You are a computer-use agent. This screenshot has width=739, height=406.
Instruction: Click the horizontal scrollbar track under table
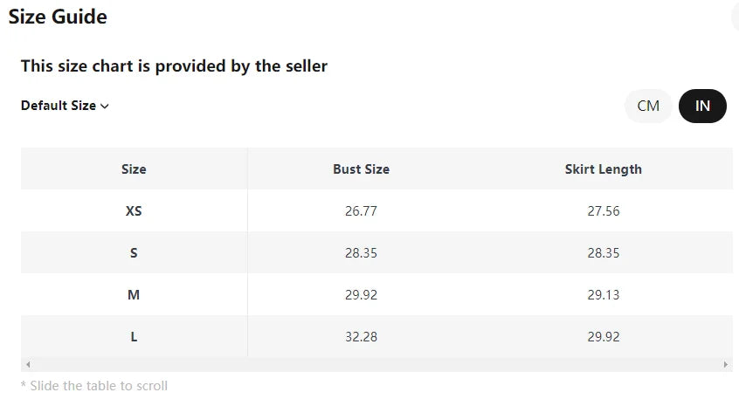click(x=376, y=364)
